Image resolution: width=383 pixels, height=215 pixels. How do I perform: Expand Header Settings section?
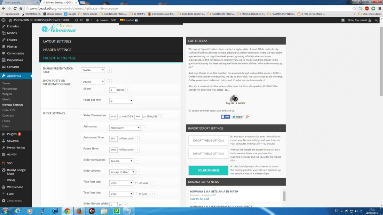click(111, 50)
